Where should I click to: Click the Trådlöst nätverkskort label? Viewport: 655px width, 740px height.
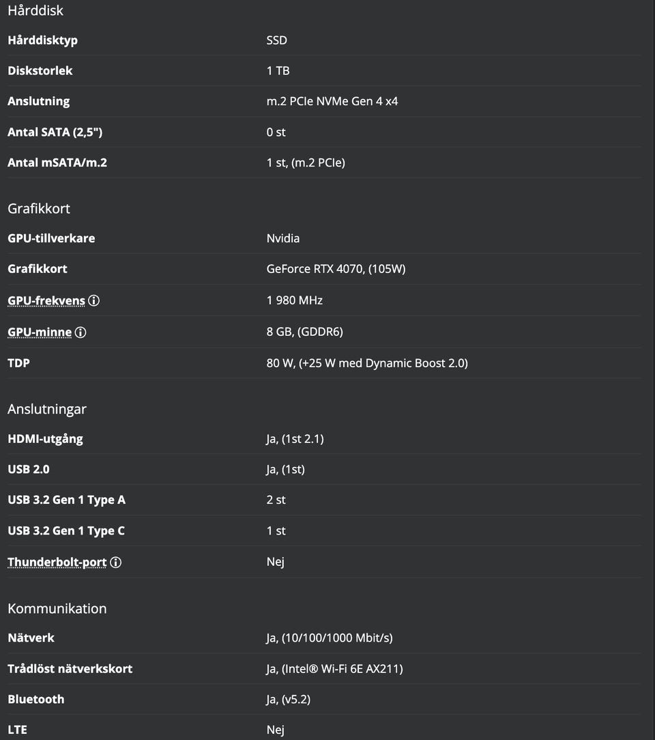pyautogui.click(x=70, y=668)
